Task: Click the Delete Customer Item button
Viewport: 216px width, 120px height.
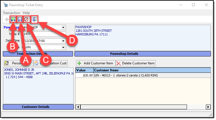Action: point(135,63)
